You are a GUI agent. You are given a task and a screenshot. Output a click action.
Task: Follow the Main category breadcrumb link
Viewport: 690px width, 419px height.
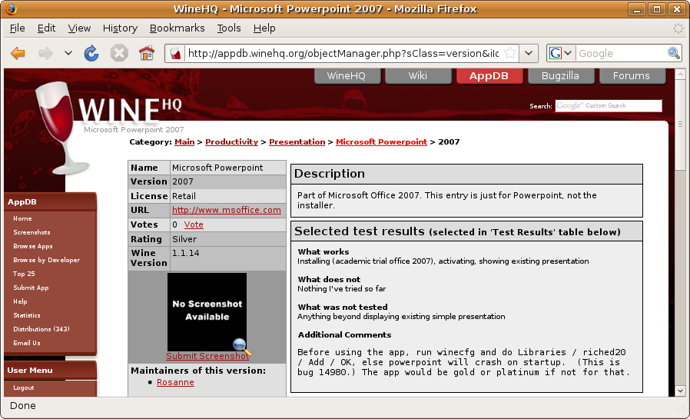[184, 141]
